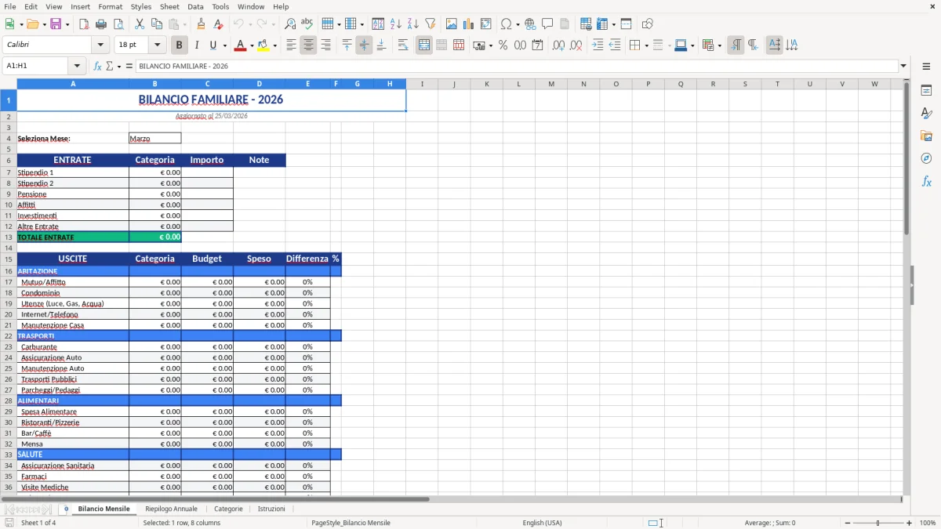Open Function Wizard next to Name Box

pos(98,66)
